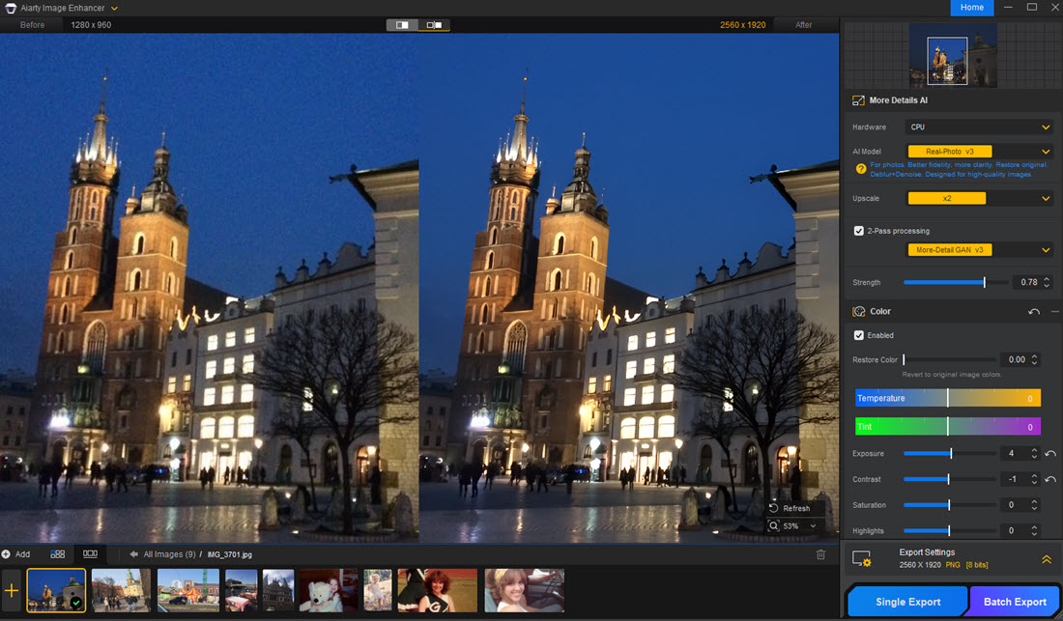Open the AI Model Real-Photo v3 dropdown
The image size is (1063, 621).
(x=979, y=152)
